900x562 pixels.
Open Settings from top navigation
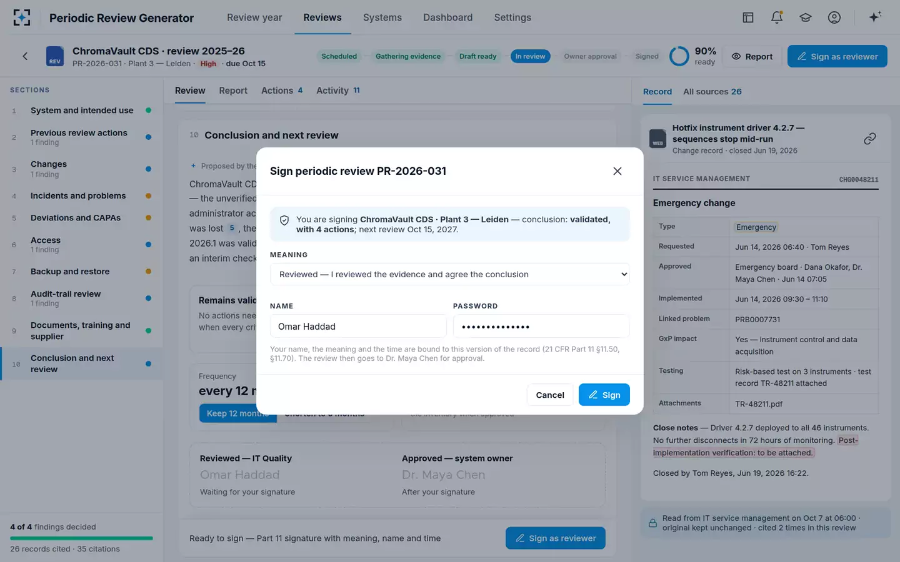tap(512, 17)
